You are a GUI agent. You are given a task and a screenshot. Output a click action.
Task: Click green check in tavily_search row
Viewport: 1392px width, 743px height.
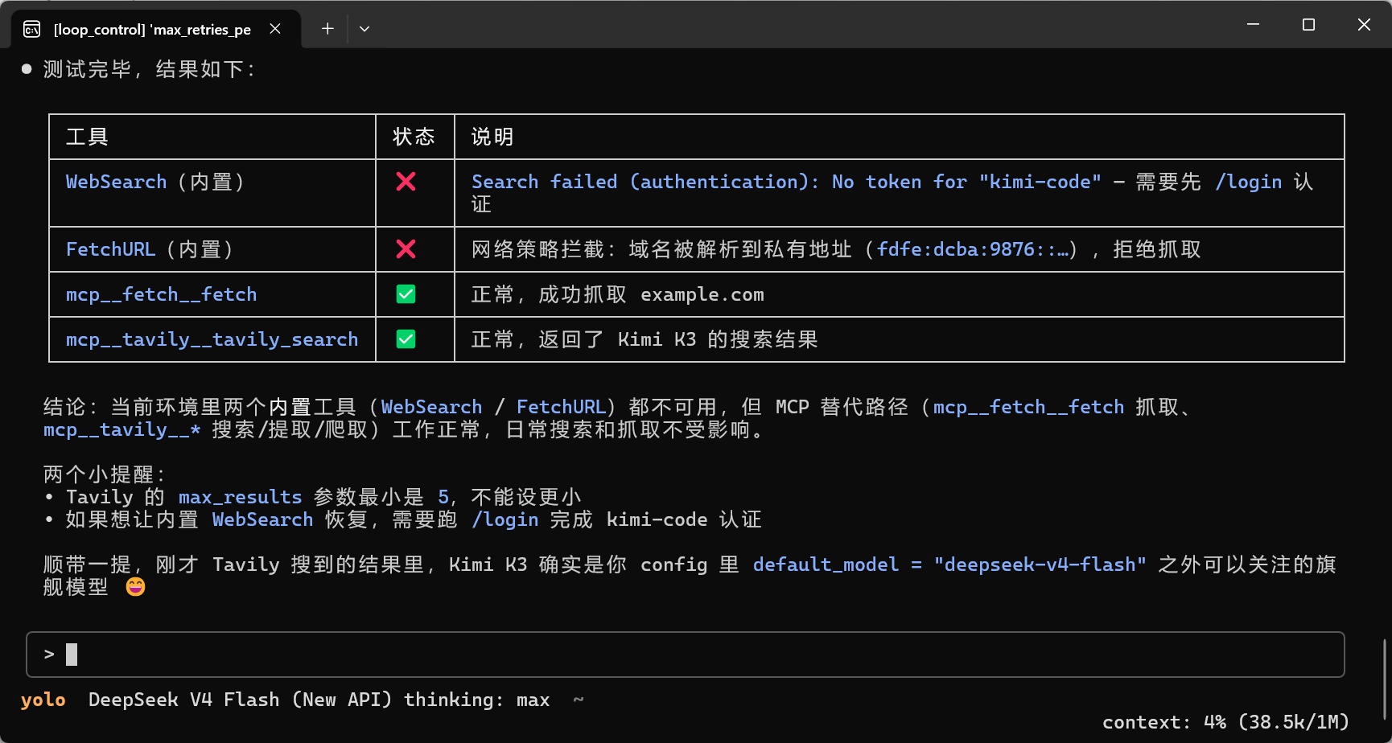(406, 339)
